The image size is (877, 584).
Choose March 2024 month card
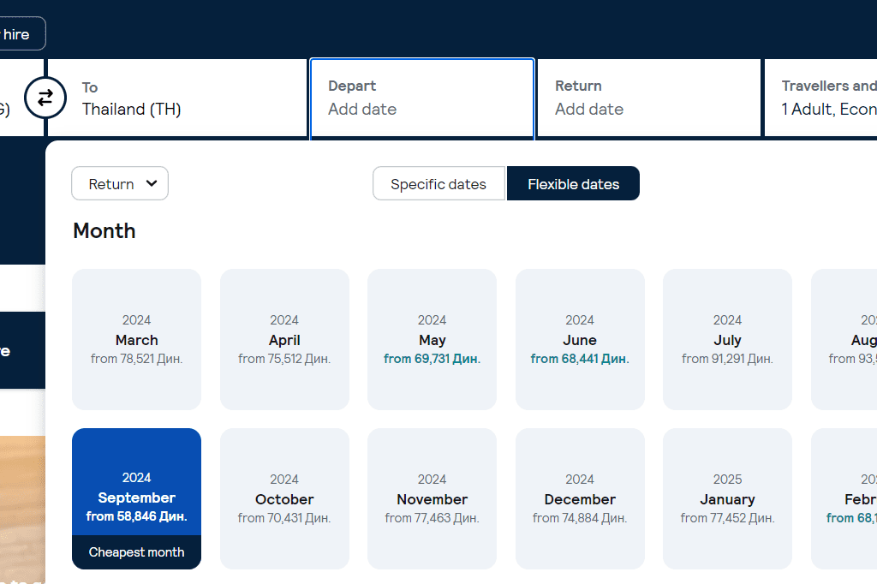[x=136, y=340]
